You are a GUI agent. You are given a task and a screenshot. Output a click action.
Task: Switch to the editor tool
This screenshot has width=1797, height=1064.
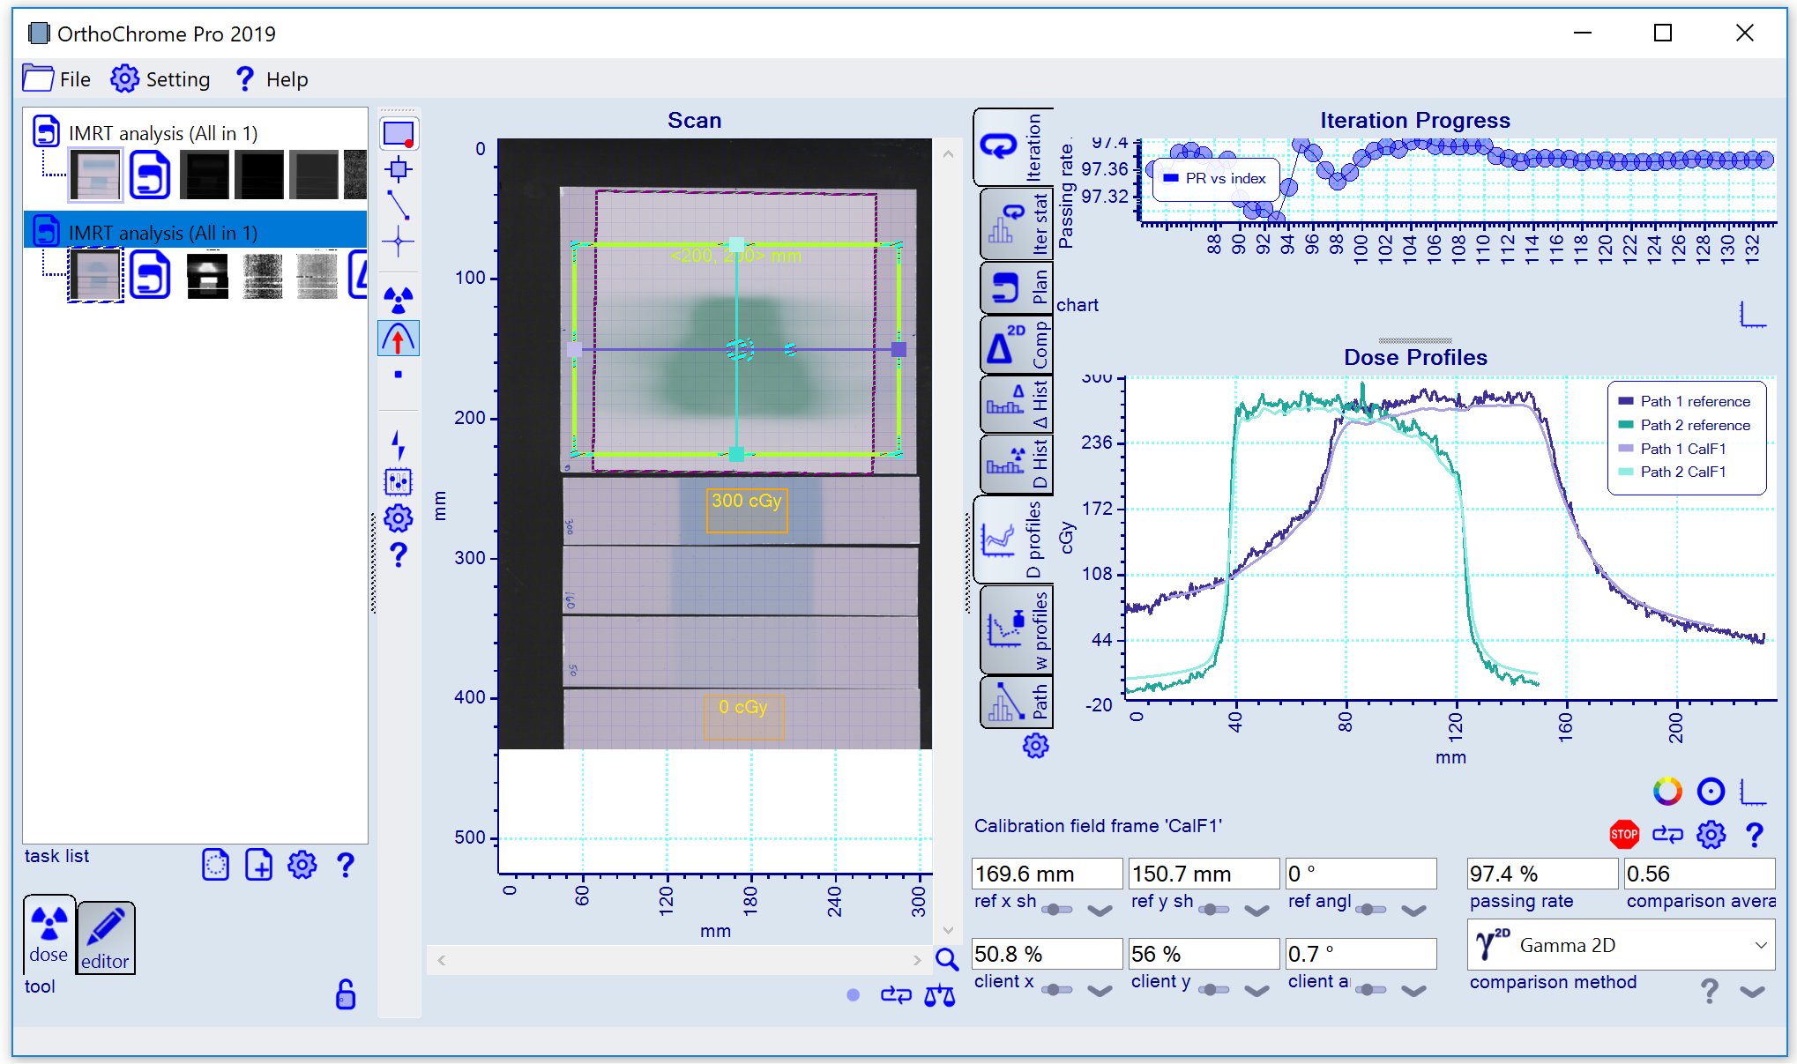105,938
